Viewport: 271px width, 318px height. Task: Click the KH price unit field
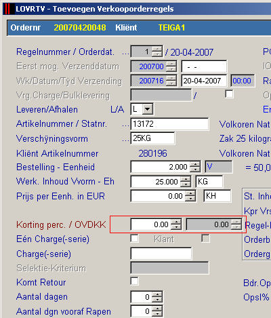pyautogui.click(x=217, y=196)
